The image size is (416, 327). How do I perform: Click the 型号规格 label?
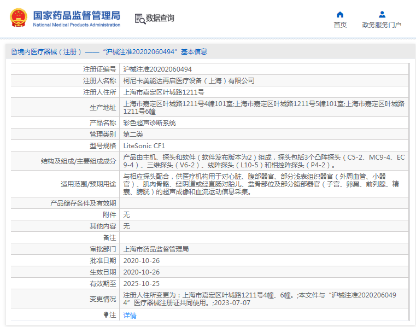pos(103,146)
